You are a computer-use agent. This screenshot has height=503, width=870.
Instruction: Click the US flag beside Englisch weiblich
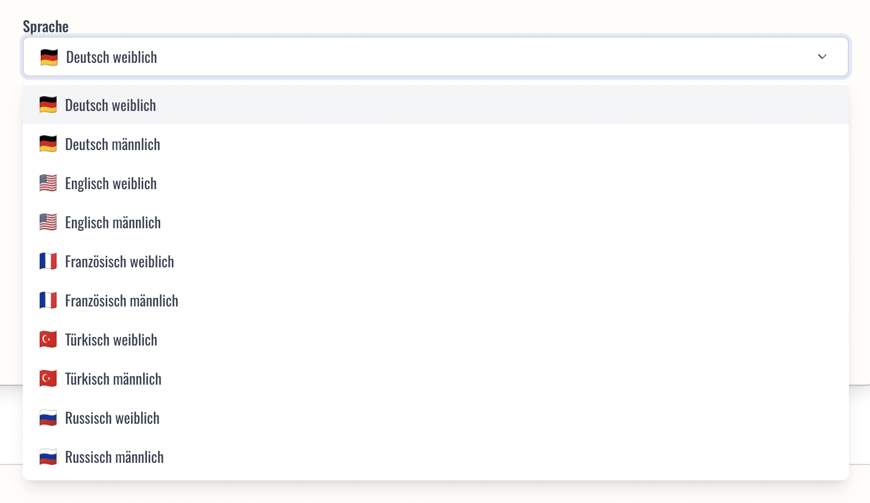pos(48,183)
